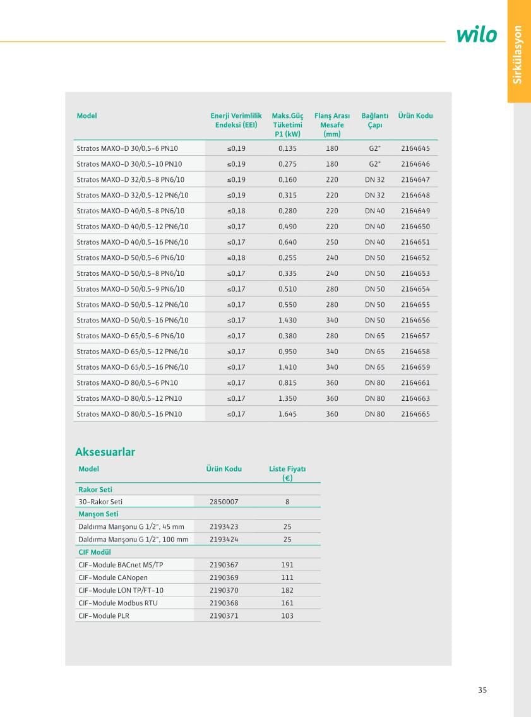Click Stratos MAXO-D 50/0,5-8 PN6/10
The image size is (531, 717).
(130, 273)
